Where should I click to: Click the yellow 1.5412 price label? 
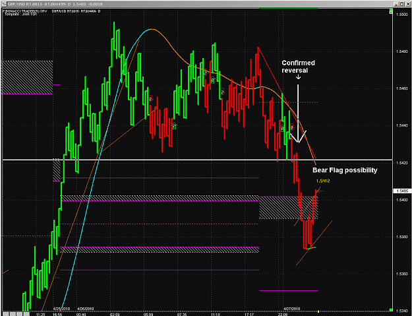[x=323, y=181]
